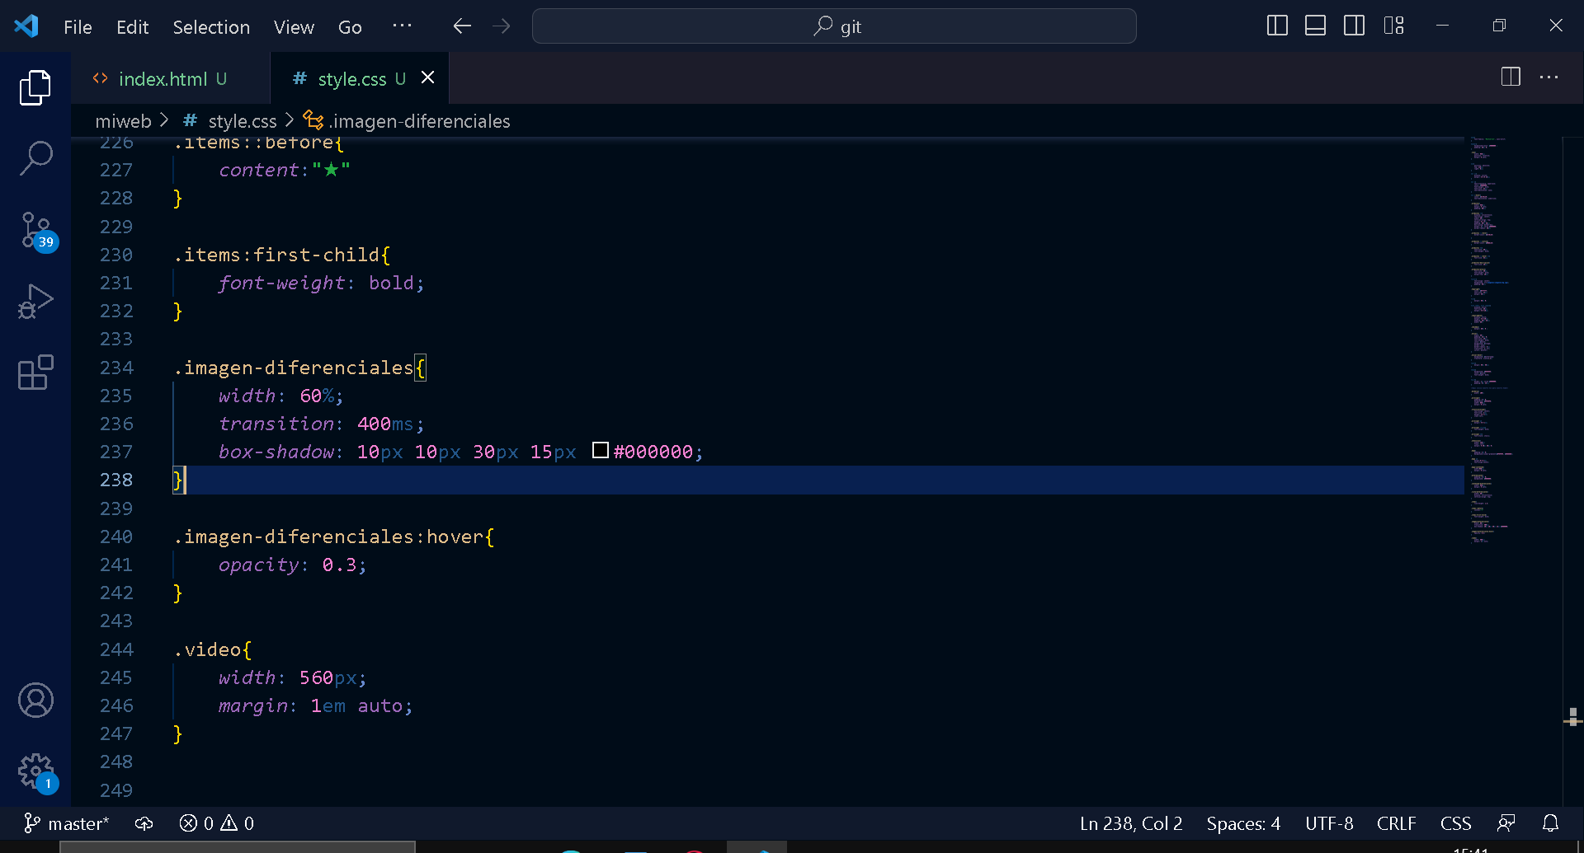1584x853 pixels.
Task: Open the File menu
Action: (x=78, y=27)
